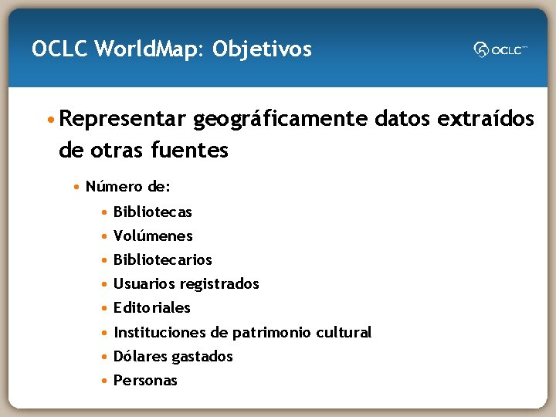The height and width of the screenshot is (417, 556).
Task: Click the 'Bibliotecas' bullet item
Action: [153, 212]
